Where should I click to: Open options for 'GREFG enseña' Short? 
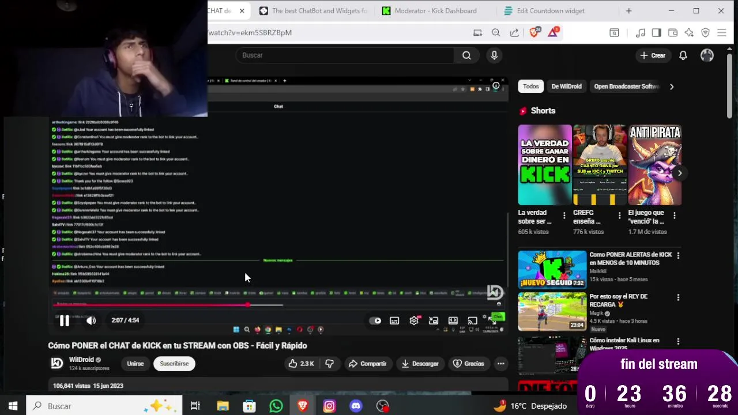620,216
